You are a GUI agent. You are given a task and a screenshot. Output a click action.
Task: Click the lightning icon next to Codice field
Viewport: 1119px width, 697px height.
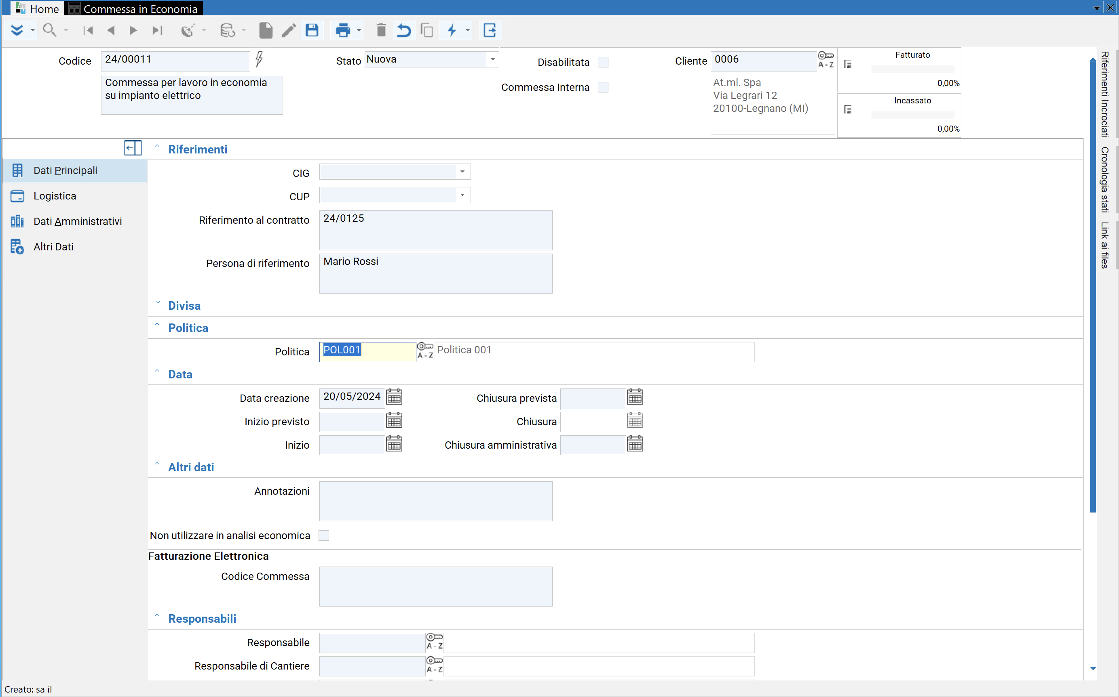click(259, 59)
